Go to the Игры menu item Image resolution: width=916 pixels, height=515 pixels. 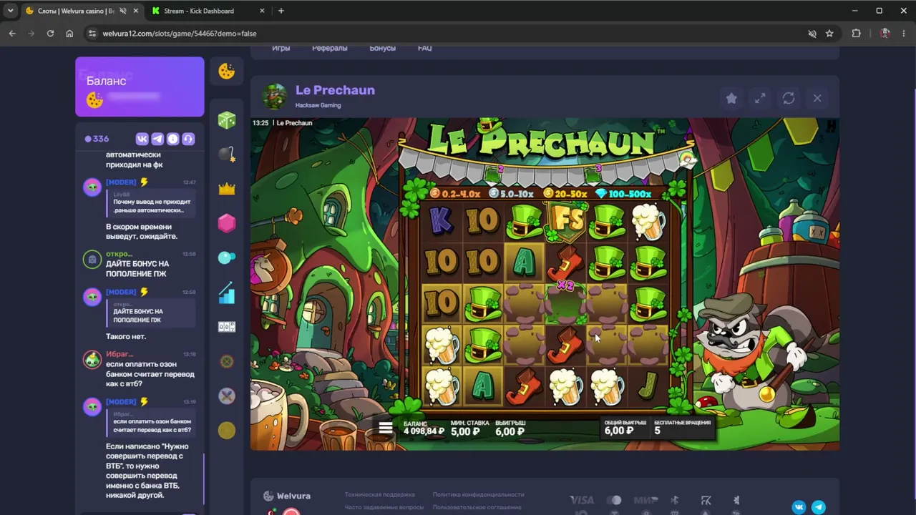click(281, 48)
